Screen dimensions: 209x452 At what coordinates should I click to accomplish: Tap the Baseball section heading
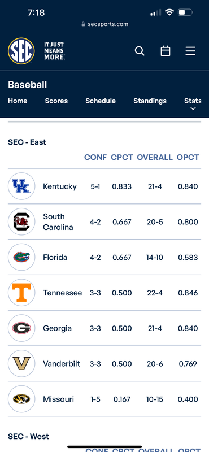click(x=27, y=85)
